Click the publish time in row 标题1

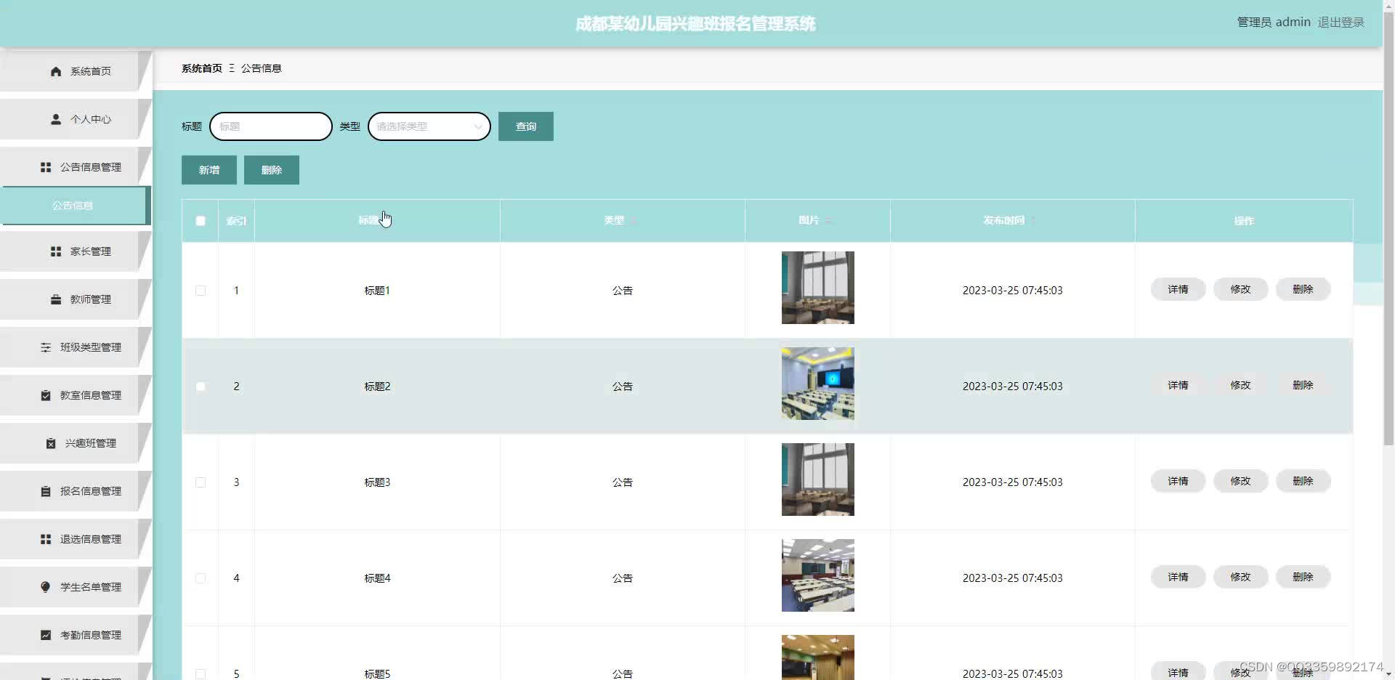pos(1013,291)
